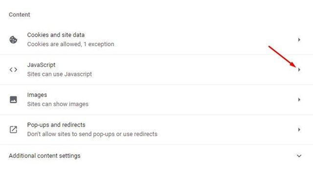Click the cookie icon

click(13, 40)
